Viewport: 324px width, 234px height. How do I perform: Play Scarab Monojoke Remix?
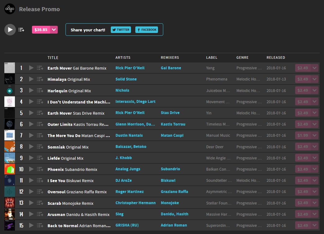(x=31, y=203)
